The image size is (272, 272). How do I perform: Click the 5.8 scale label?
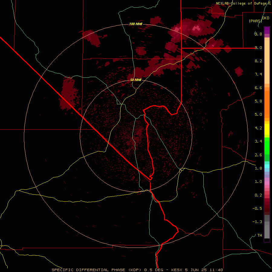(x=258, y=101)
